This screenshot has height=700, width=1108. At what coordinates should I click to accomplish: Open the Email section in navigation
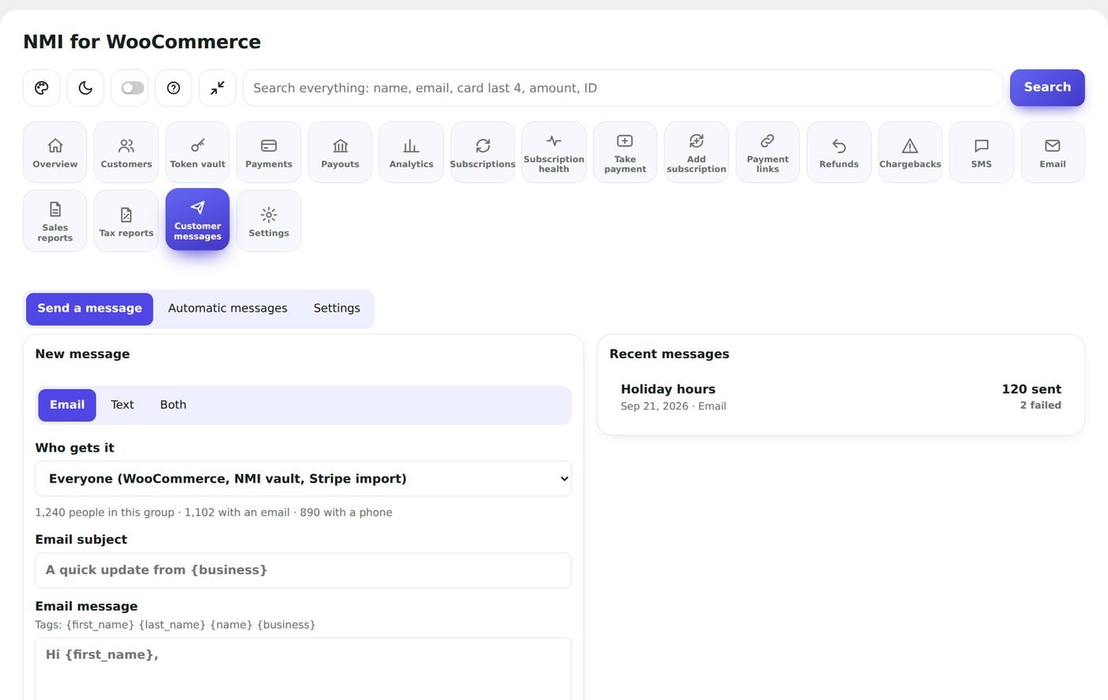point(1053,153)
